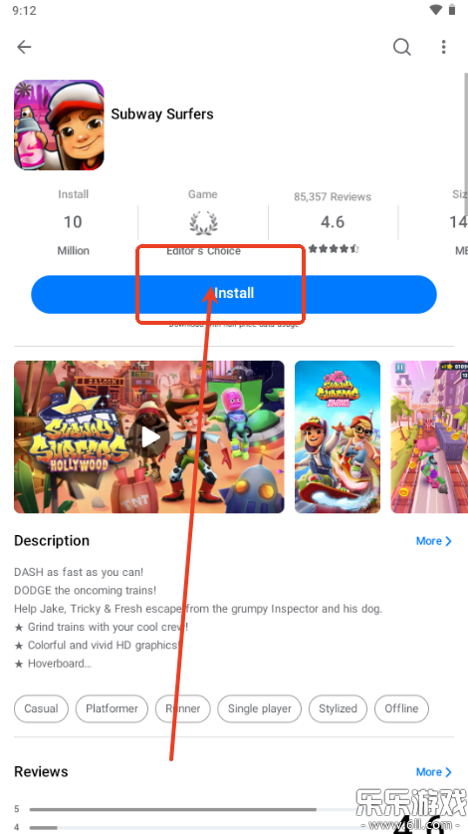
Task: Install the Subway Surfers game
Action: 234,294
